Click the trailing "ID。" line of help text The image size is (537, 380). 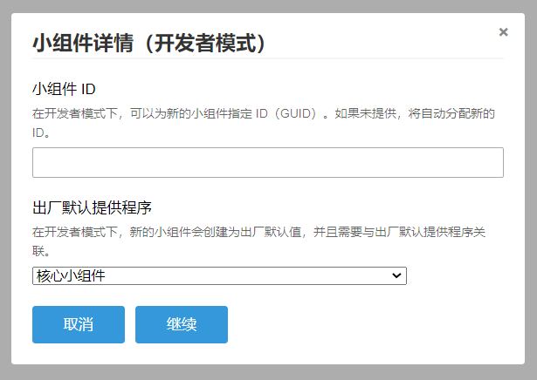point(41,133)
